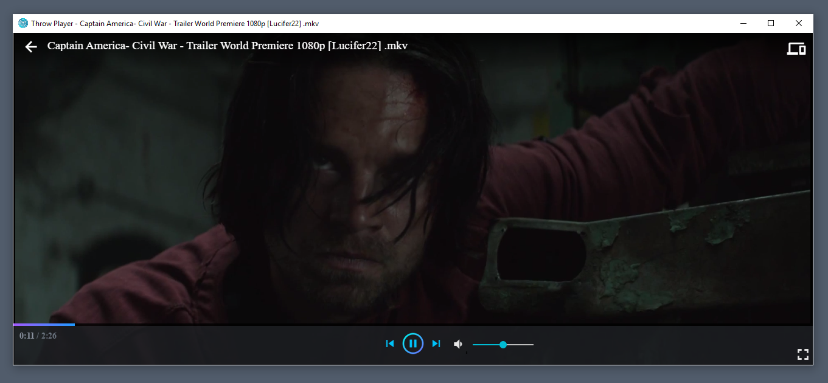Close the Throw Player window
The width and height of the screenshot is (828, 383).
799,23
